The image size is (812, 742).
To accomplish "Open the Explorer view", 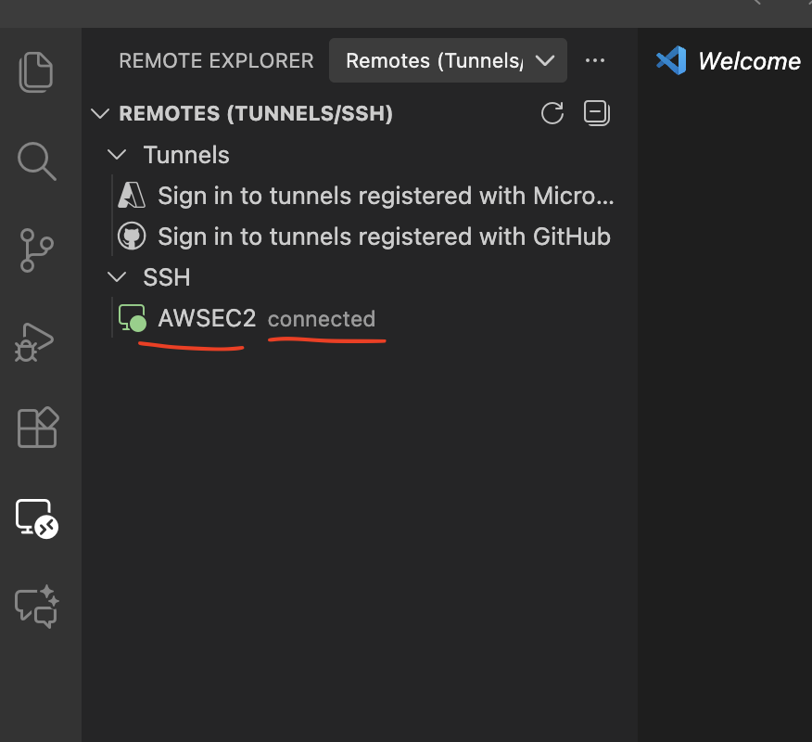I will 36,72.
